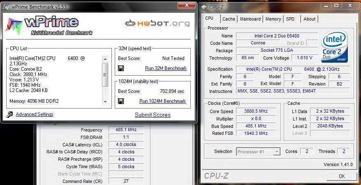Click CPU List scrollbar down arrow

tap(105, 102)
